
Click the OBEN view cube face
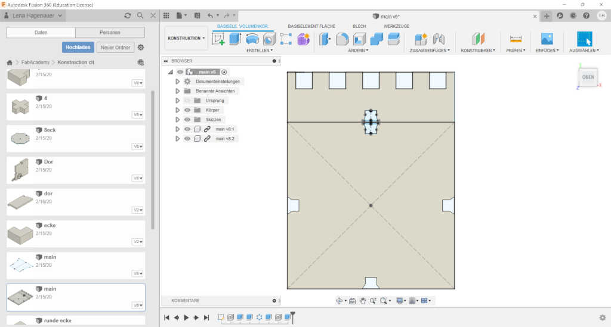point(588,77)
